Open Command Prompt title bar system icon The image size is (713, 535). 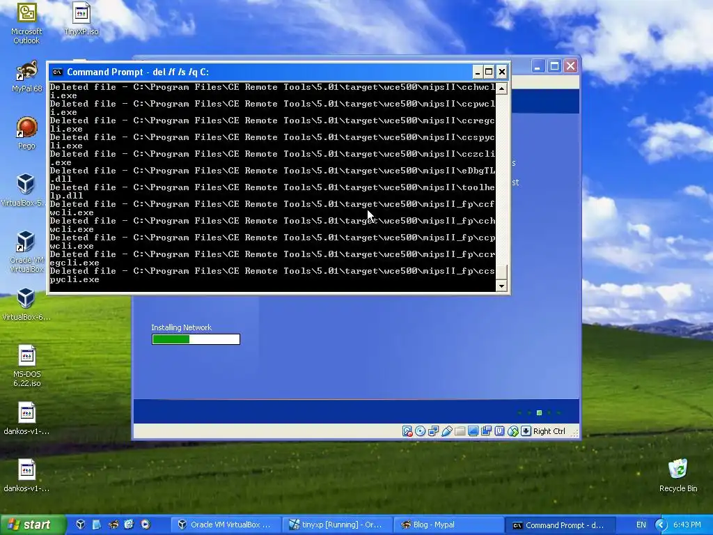pyautogui.click(x=57, y=72)
